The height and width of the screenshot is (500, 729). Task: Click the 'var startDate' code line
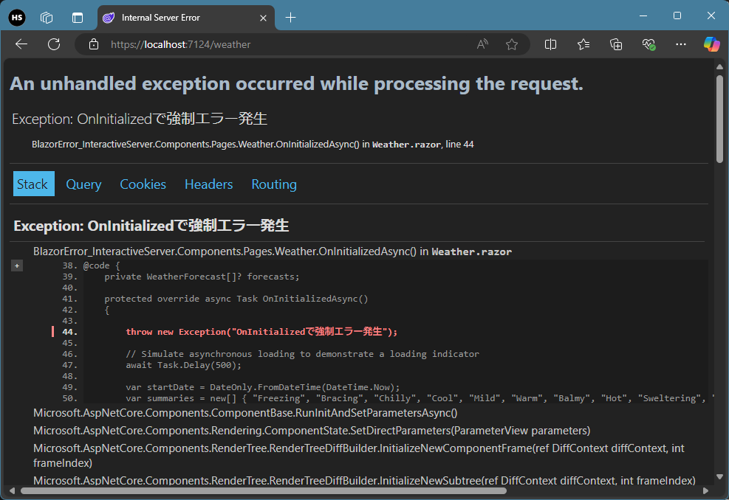(263, 386)
